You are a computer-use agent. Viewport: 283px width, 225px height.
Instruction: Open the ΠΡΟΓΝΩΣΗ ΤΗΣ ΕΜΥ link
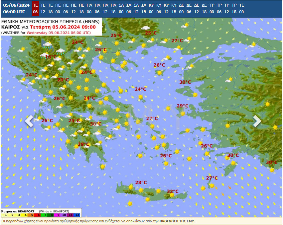pyautogui.click(x=177, y=221)
